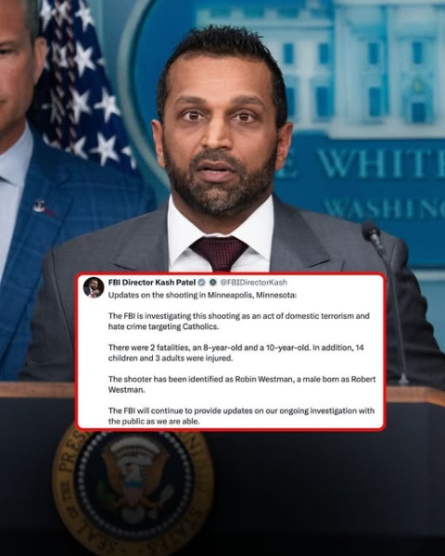Click the paragraph mentioning 2 fatalities
445x556 pixels.
236,352
